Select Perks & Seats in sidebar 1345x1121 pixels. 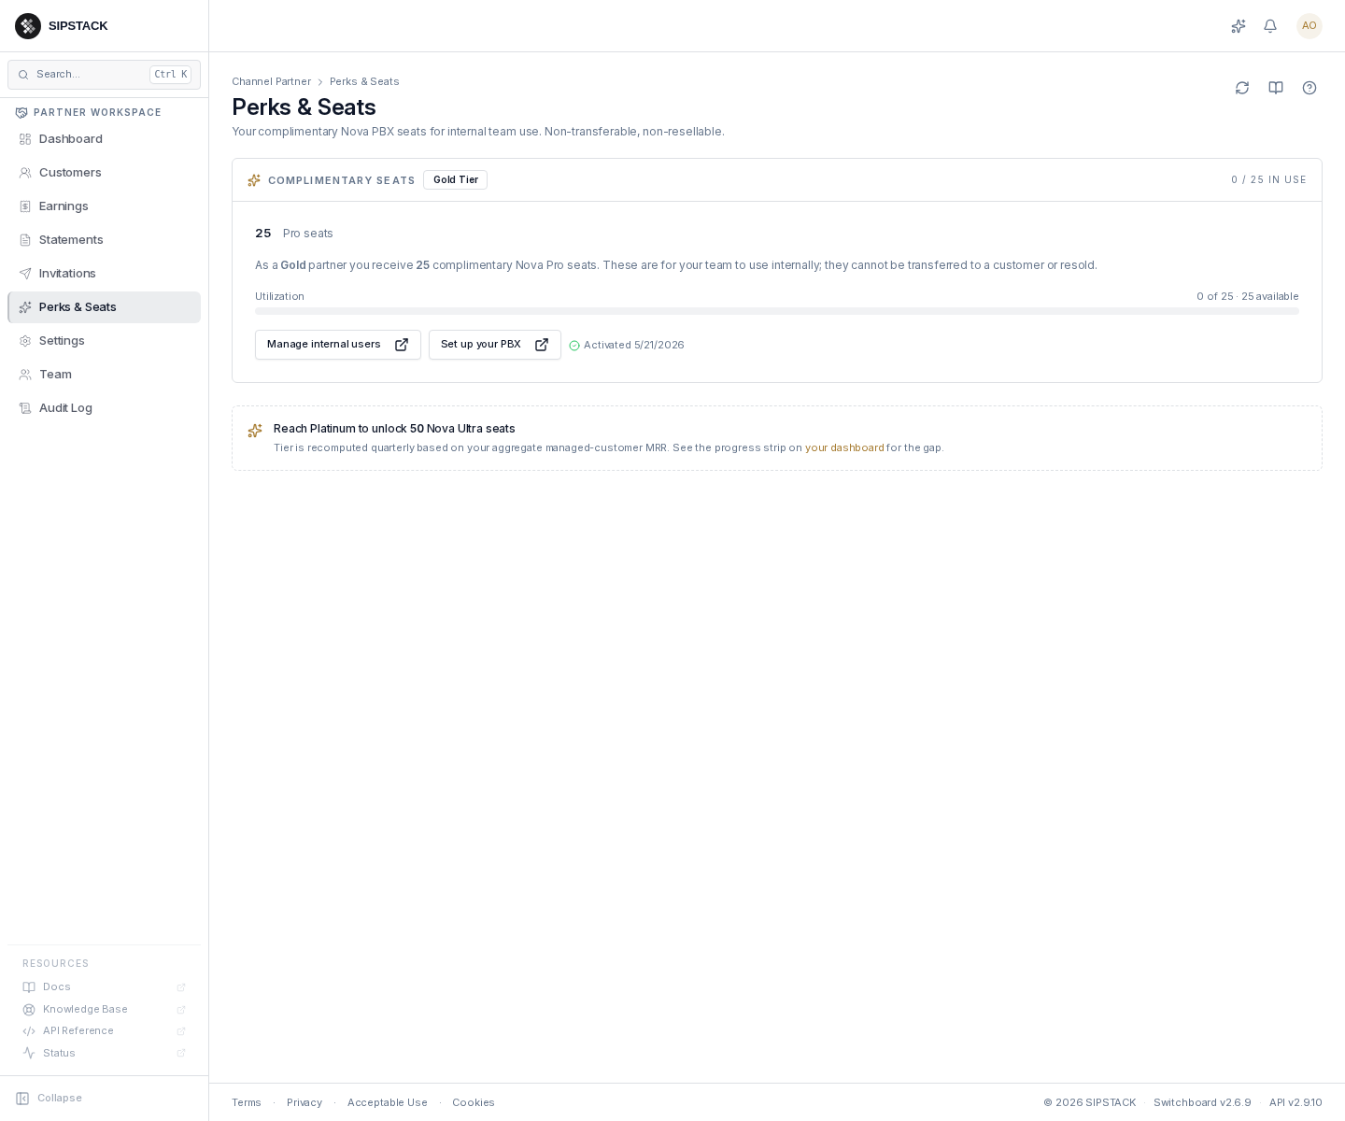pos(104,307)
